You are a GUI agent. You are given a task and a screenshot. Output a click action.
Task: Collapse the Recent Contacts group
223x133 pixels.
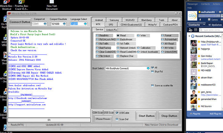point(189,36)
